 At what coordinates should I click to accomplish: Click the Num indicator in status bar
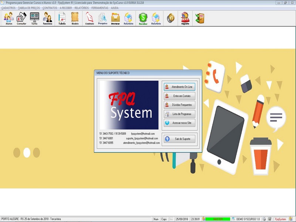tap(156, 219)
